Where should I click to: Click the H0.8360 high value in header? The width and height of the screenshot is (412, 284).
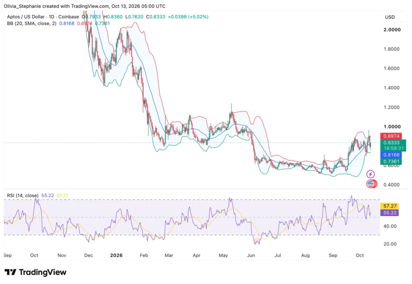(113, 17)
